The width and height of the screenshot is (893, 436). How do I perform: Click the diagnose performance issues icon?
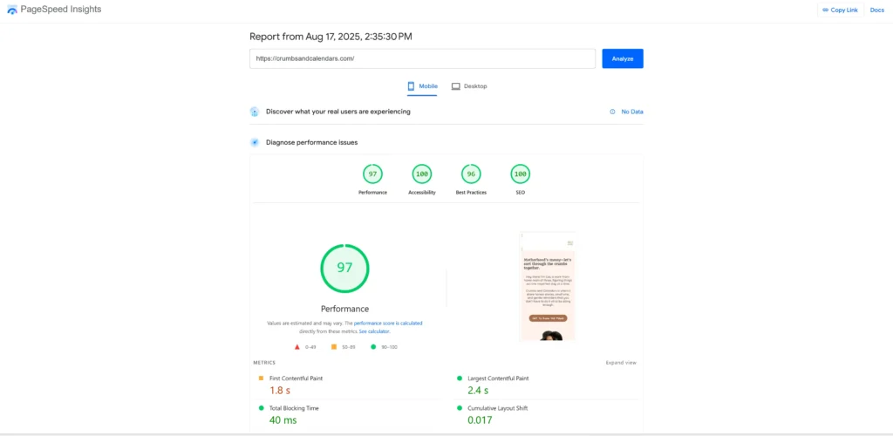tap(255, 142)
